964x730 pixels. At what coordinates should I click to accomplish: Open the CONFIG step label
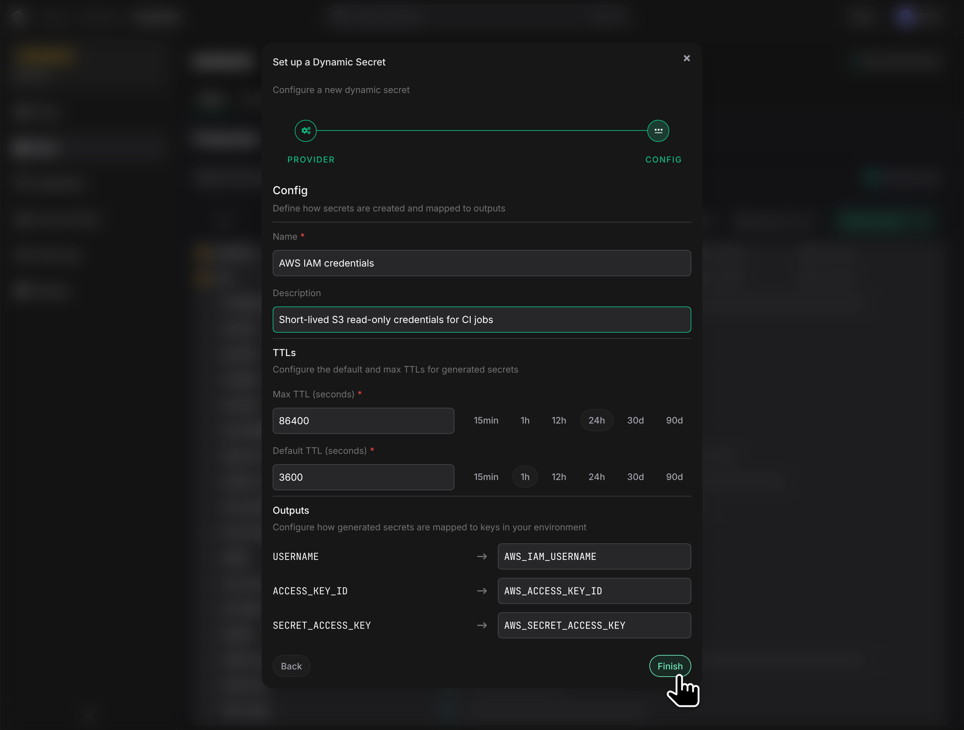coord(663,159)
